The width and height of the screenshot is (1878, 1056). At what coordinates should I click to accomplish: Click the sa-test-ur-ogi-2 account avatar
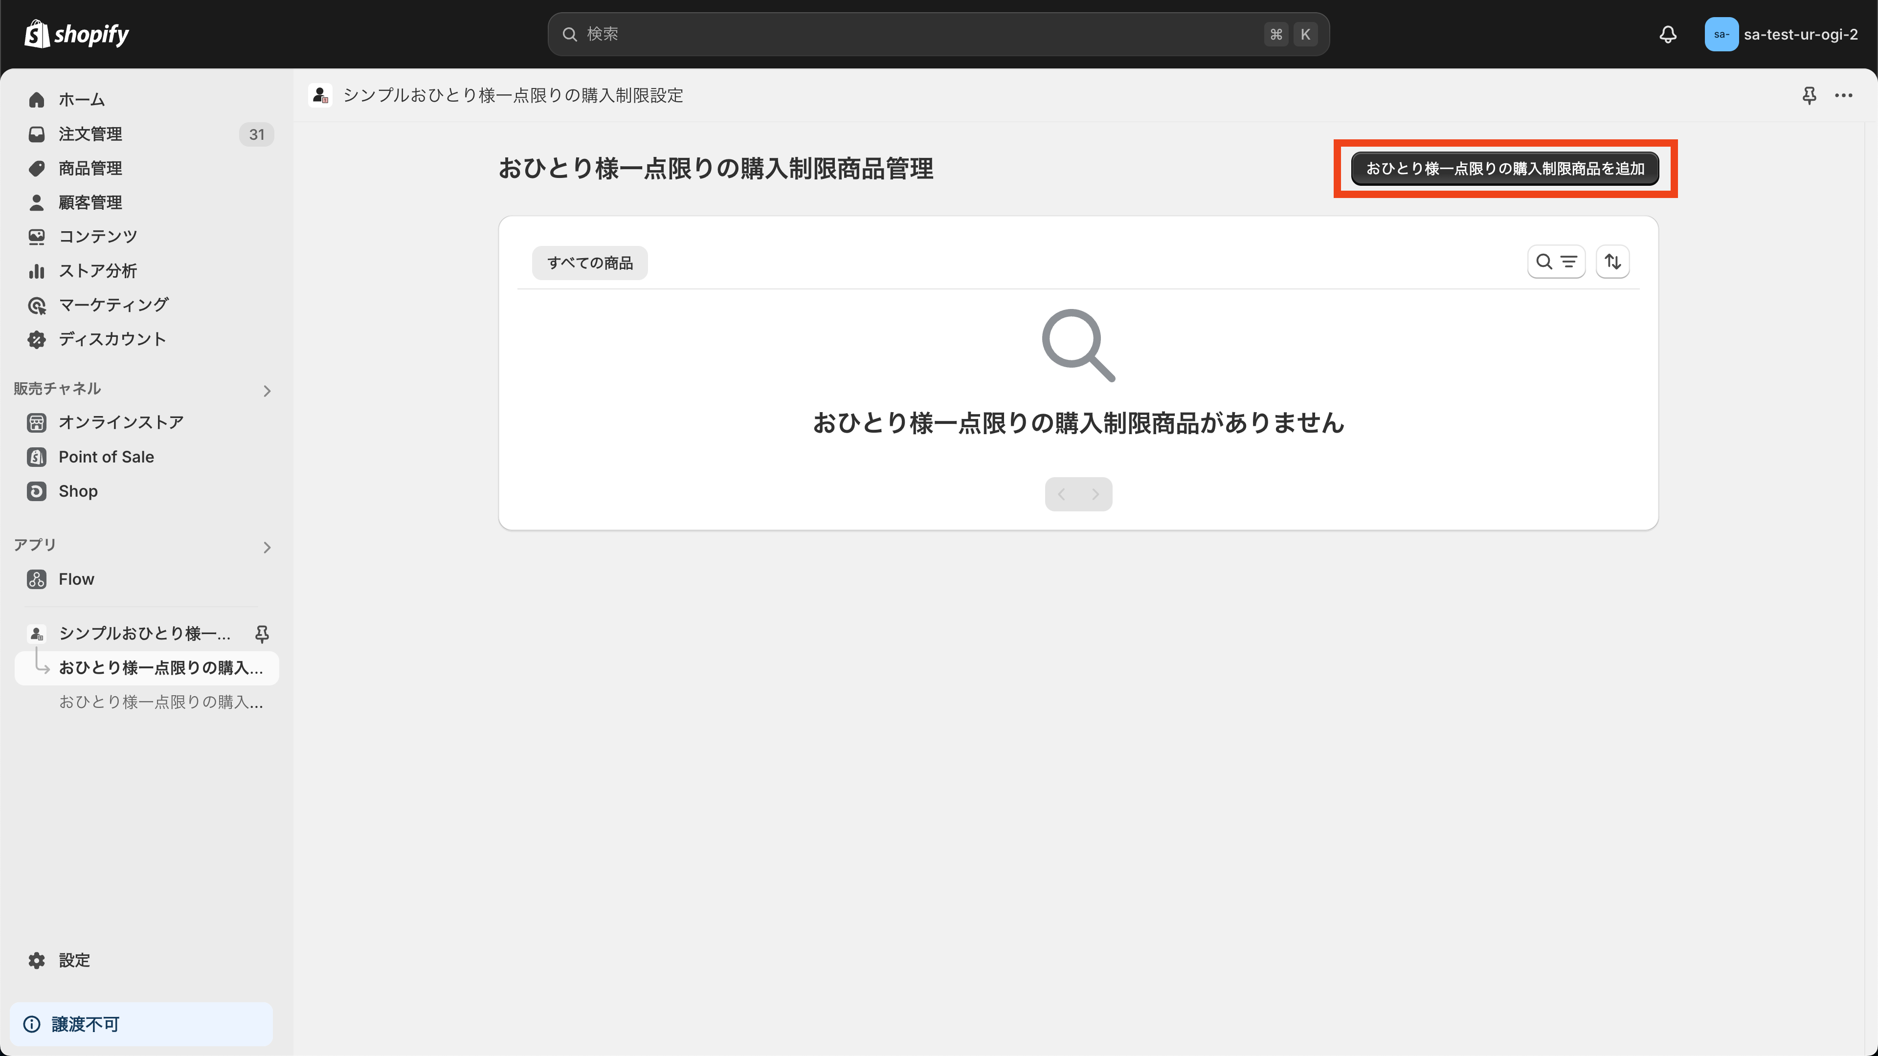coord(1722,34)
